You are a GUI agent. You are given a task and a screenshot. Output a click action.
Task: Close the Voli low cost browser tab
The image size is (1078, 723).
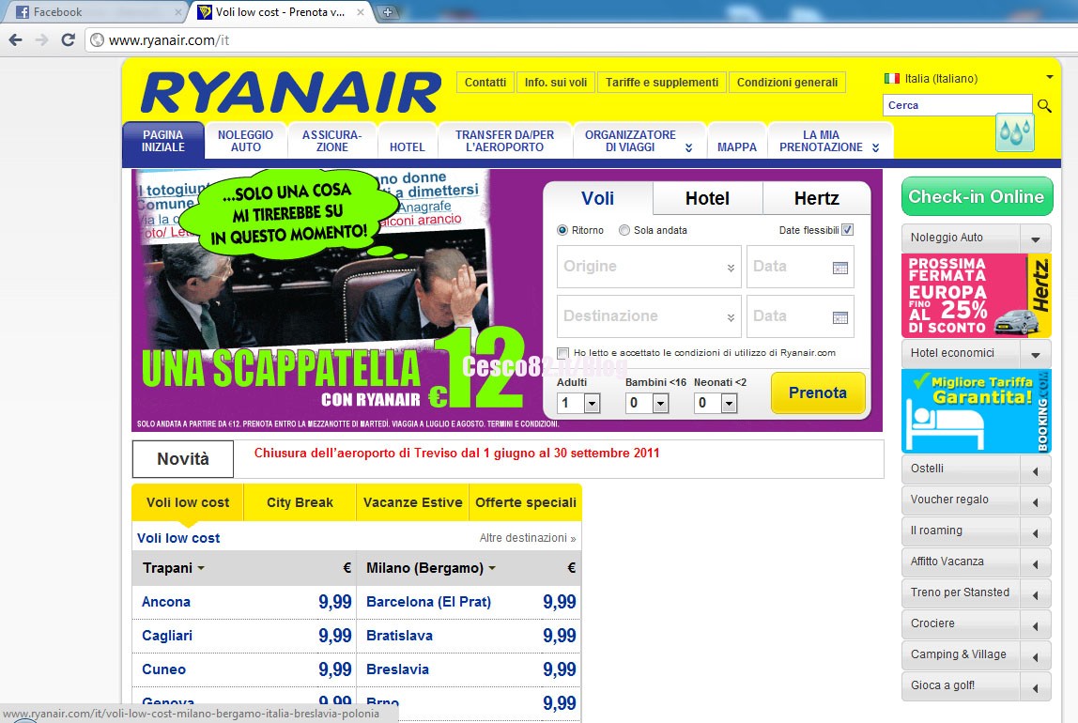(x=361, y=12)
